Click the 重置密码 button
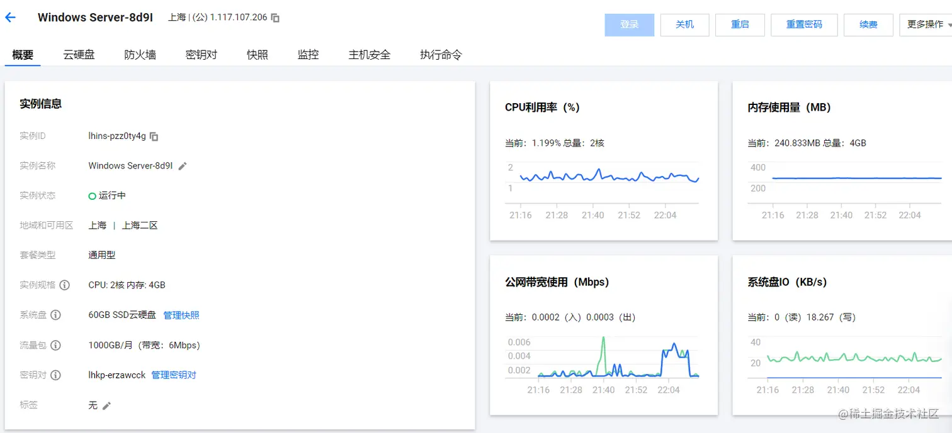This screenshot has width=952, height=433. [804, 25]
